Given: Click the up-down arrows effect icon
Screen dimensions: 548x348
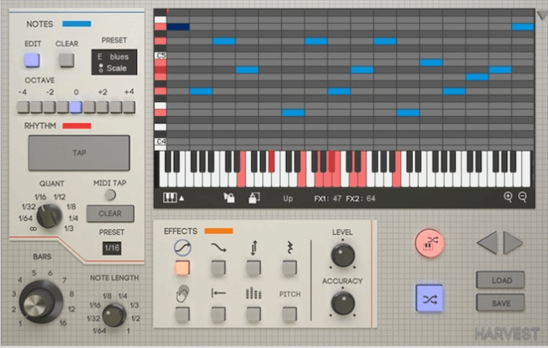Looking at the screenshot, I should coord(254,247).
